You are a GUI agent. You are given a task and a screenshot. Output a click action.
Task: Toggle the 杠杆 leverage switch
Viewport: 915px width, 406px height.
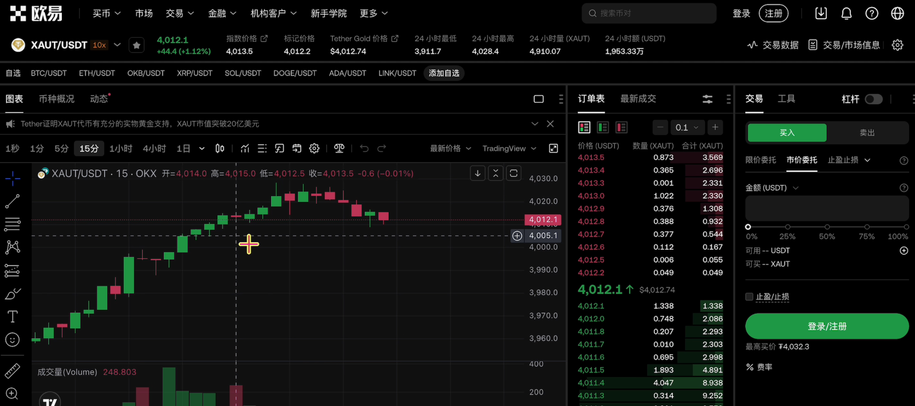(873, 99)
